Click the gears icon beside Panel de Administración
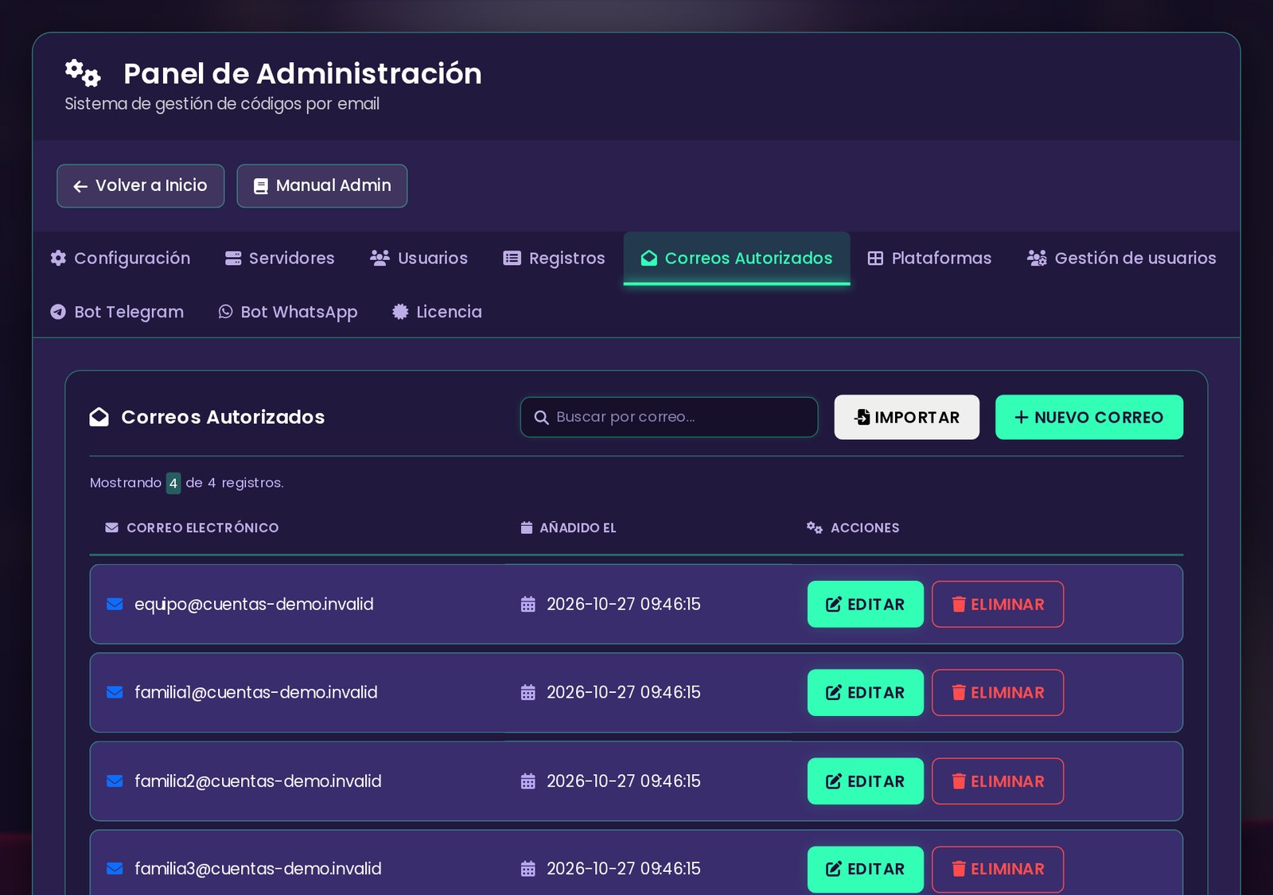Screen dimensions: 1273x895 83,73
